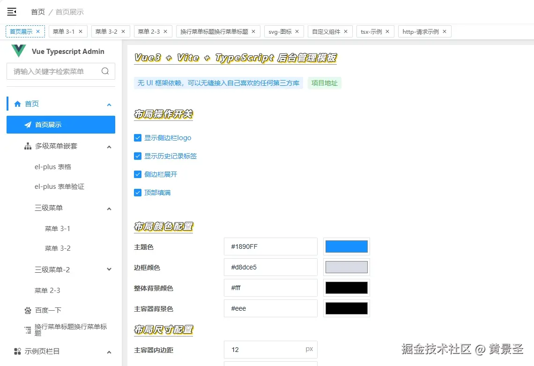Screen dimensions: 534x366
Task: Open the 边框颜色 color picker swatch
Action: [346, 267]
